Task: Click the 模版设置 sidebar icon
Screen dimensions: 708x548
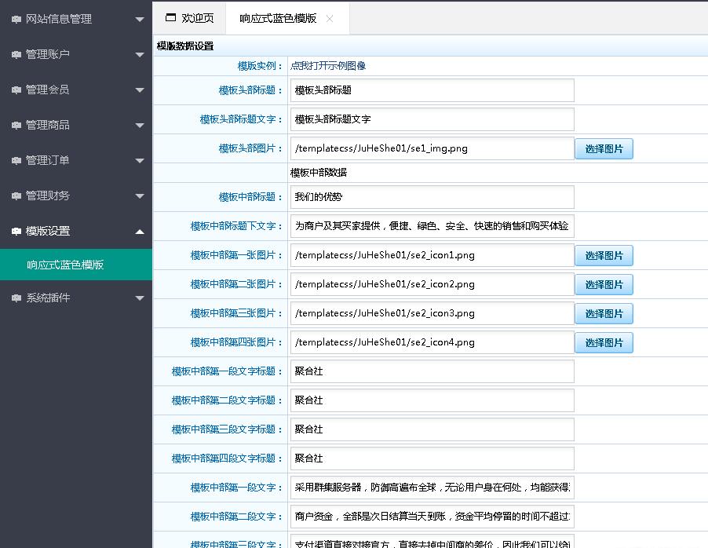Action: (16, 231)
